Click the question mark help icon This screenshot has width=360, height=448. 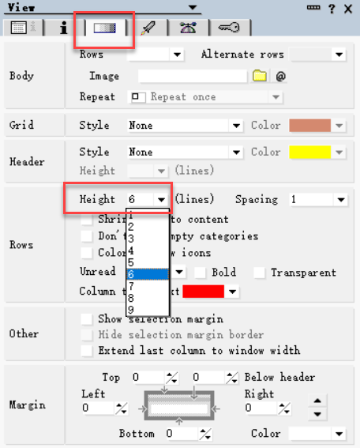(331, 9)
